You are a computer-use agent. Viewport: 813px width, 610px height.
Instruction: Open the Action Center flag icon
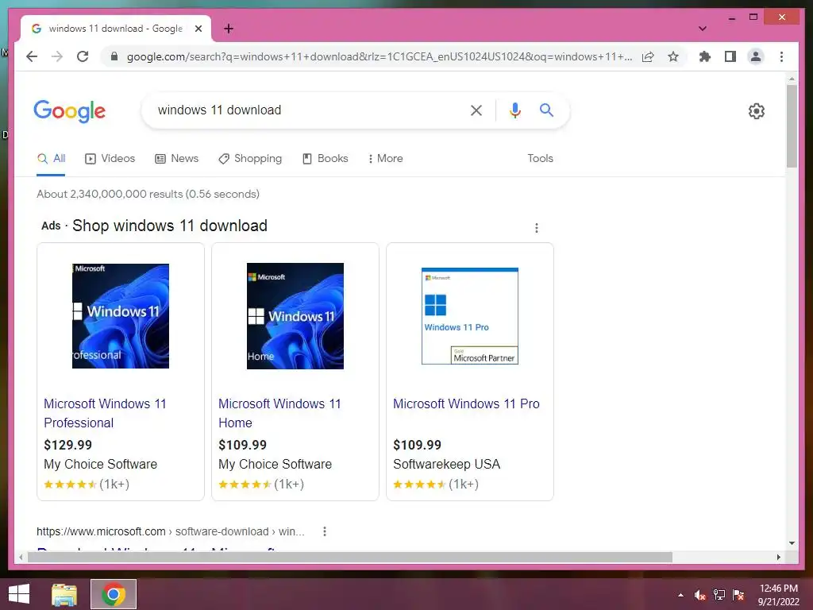tap(738, 595)
